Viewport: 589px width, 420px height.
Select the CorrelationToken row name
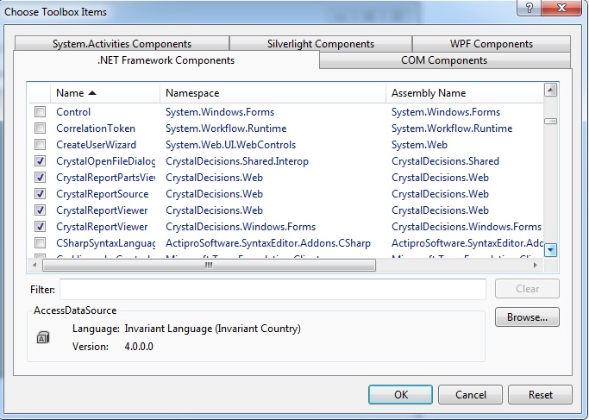pos(96,129)
